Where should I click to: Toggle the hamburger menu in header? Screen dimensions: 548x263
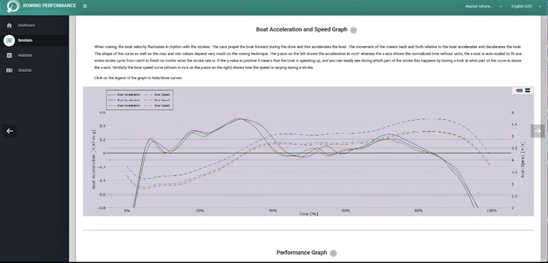(x=85, y=6)
